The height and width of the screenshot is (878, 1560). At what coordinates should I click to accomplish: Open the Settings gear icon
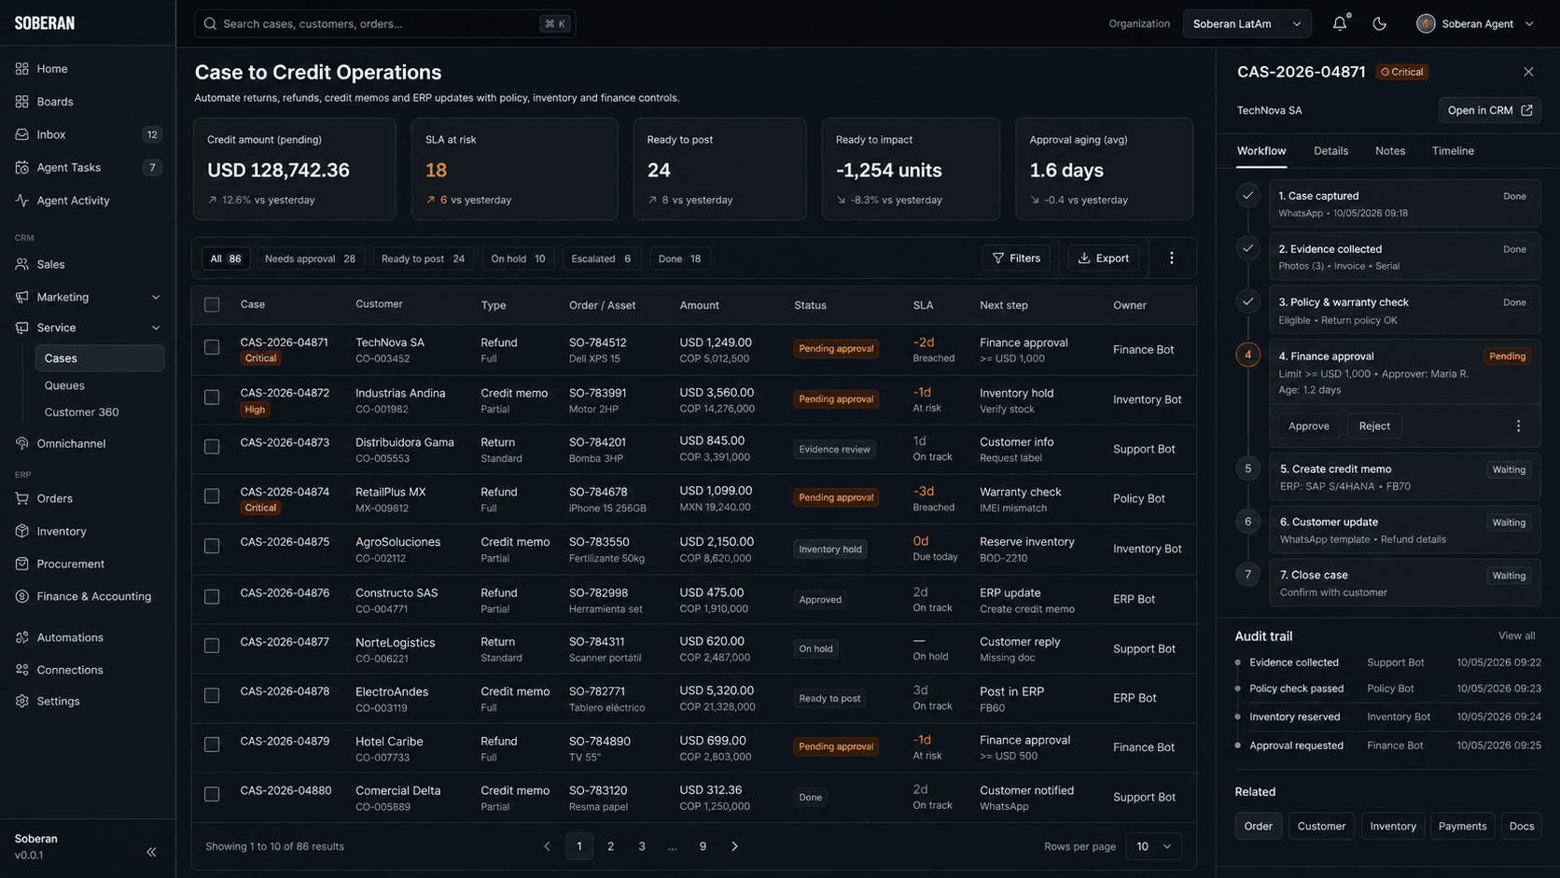point(21,702)
